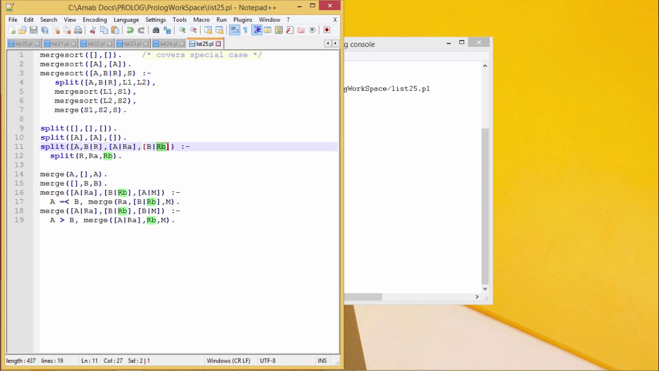Start macro recording with the red dot
659x371 pixels.
pyautogui.click(x=327, y=30)
